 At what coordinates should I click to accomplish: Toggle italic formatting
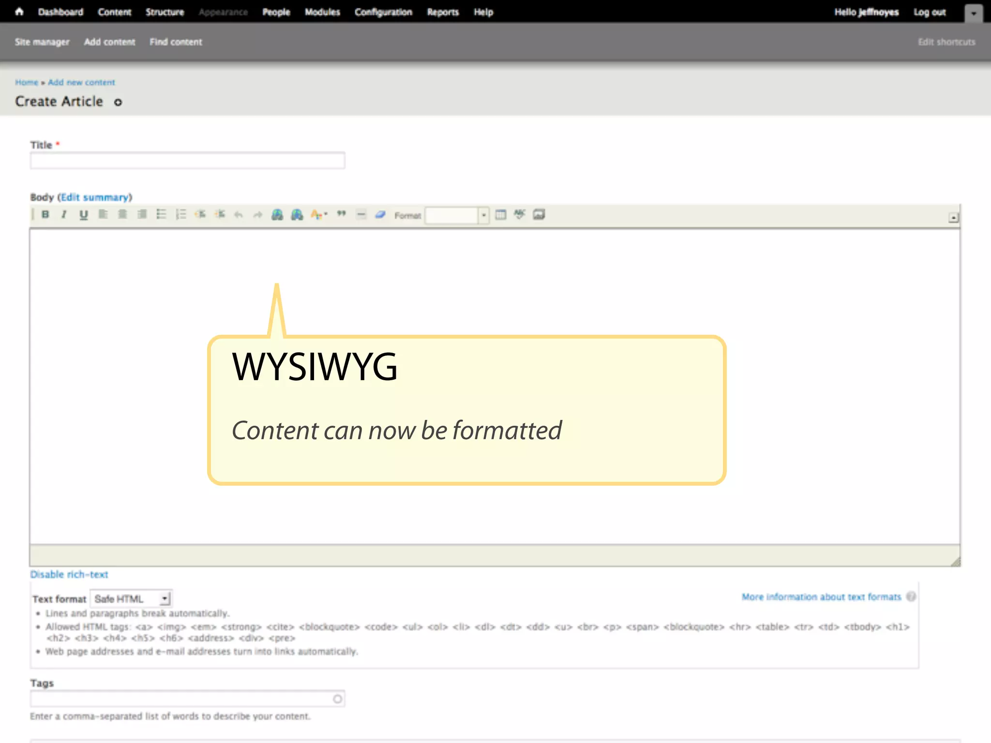click(64, 214)
